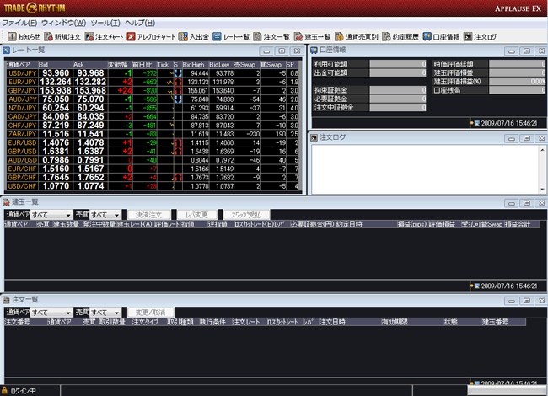Select the ZAR/JPY currency pair cell
The height and width of the screenshot is (396, 548).
click(x=23, y=134)
